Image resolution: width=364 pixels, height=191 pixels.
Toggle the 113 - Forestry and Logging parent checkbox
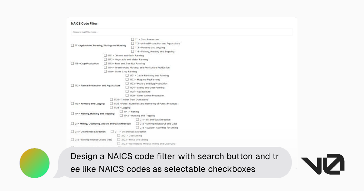click(72, 104)
